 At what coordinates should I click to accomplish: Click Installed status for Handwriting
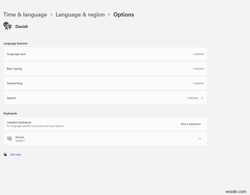[198, 83]
